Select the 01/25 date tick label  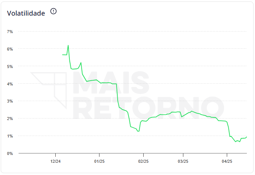pyautogui.click(x=99, y=161)
